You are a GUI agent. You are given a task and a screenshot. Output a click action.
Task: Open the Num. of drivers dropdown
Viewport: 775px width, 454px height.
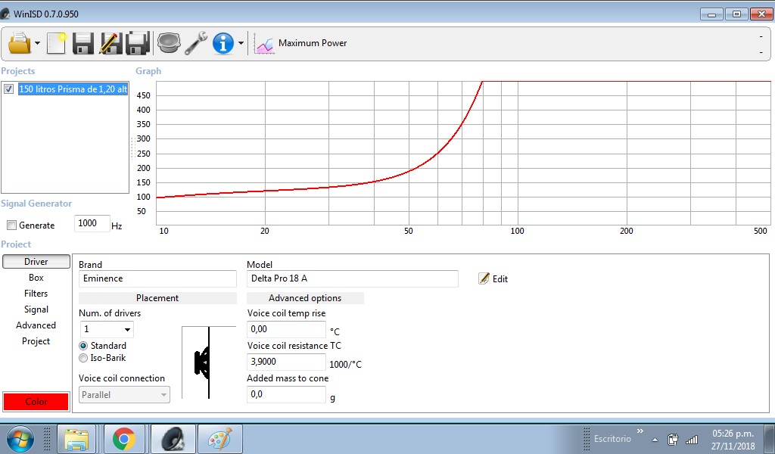pos(107,329)
